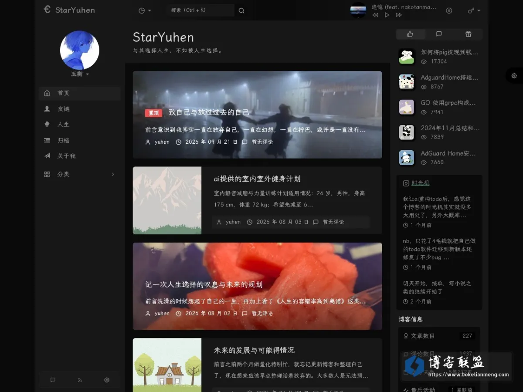Viewport: 523px width, 392px height.
Task: Open popular post 如何将pig提现到钱…
Action: coord(449,52)
